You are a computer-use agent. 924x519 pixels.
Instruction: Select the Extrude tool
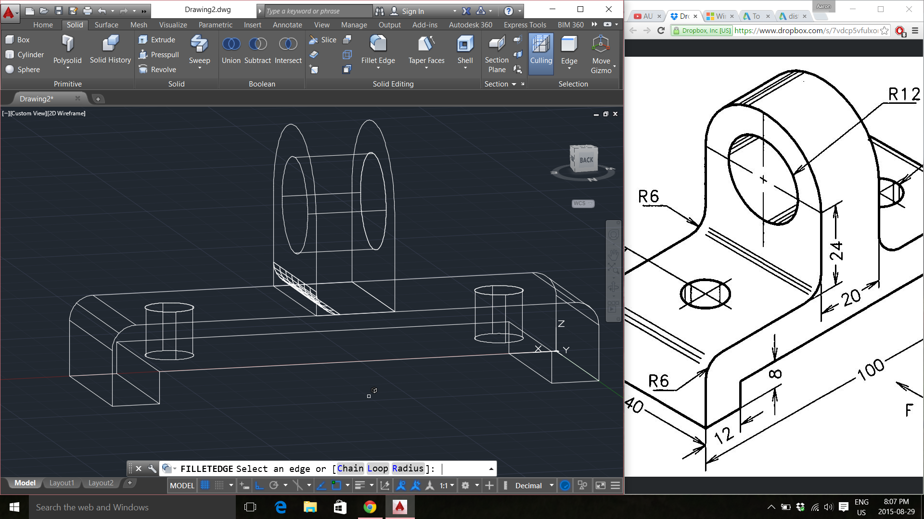(157, 40)
